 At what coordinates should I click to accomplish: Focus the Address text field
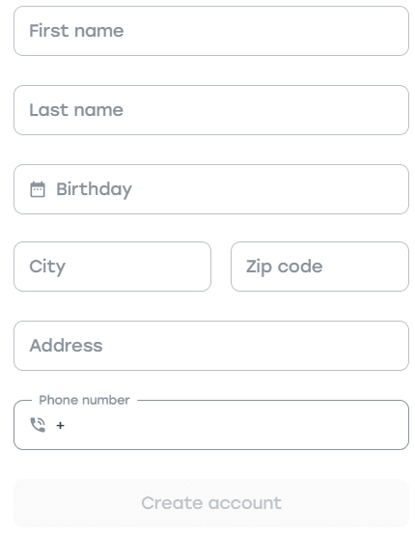[x=211, y=346]
